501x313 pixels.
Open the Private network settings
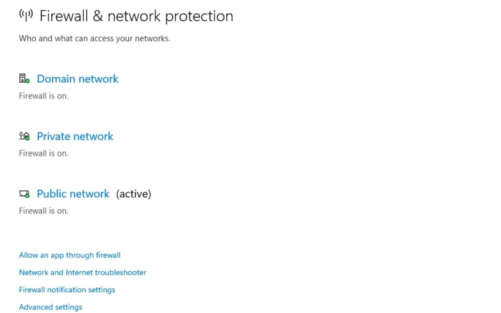click(75, 136)
